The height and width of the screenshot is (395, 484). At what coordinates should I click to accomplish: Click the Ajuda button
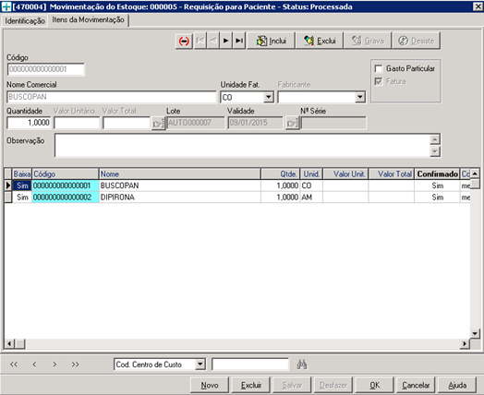point(457,385)
